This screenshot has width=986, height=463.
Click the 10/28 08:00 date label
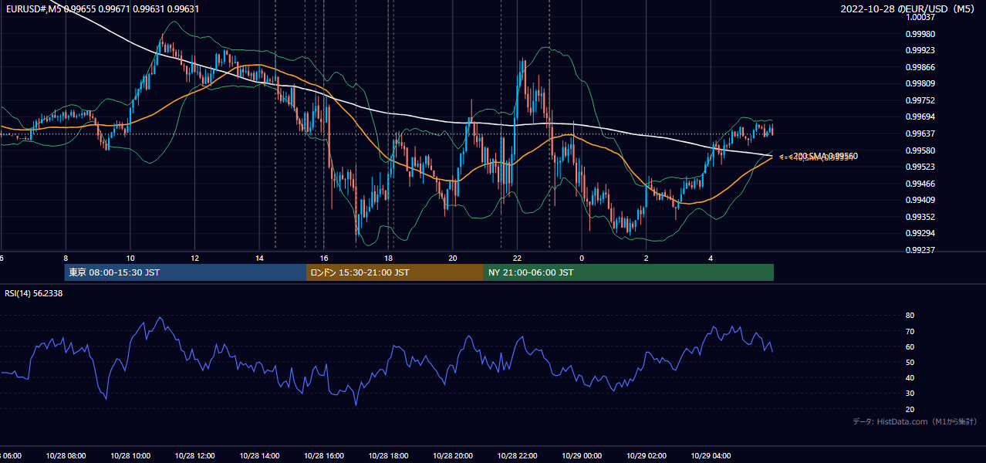pyautogui.click(x=66, y=456)
